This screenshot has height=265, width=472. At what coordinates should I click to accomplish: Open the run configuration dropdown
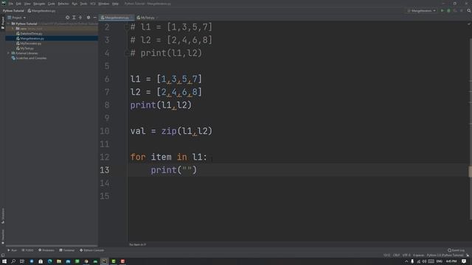421,10
